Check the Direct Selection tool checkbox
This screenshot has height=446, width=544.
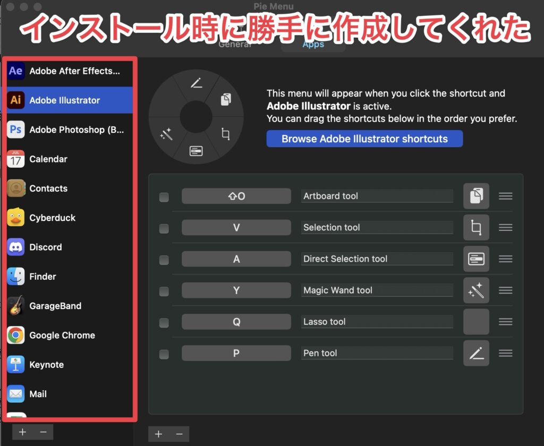(x=164, y=260)
